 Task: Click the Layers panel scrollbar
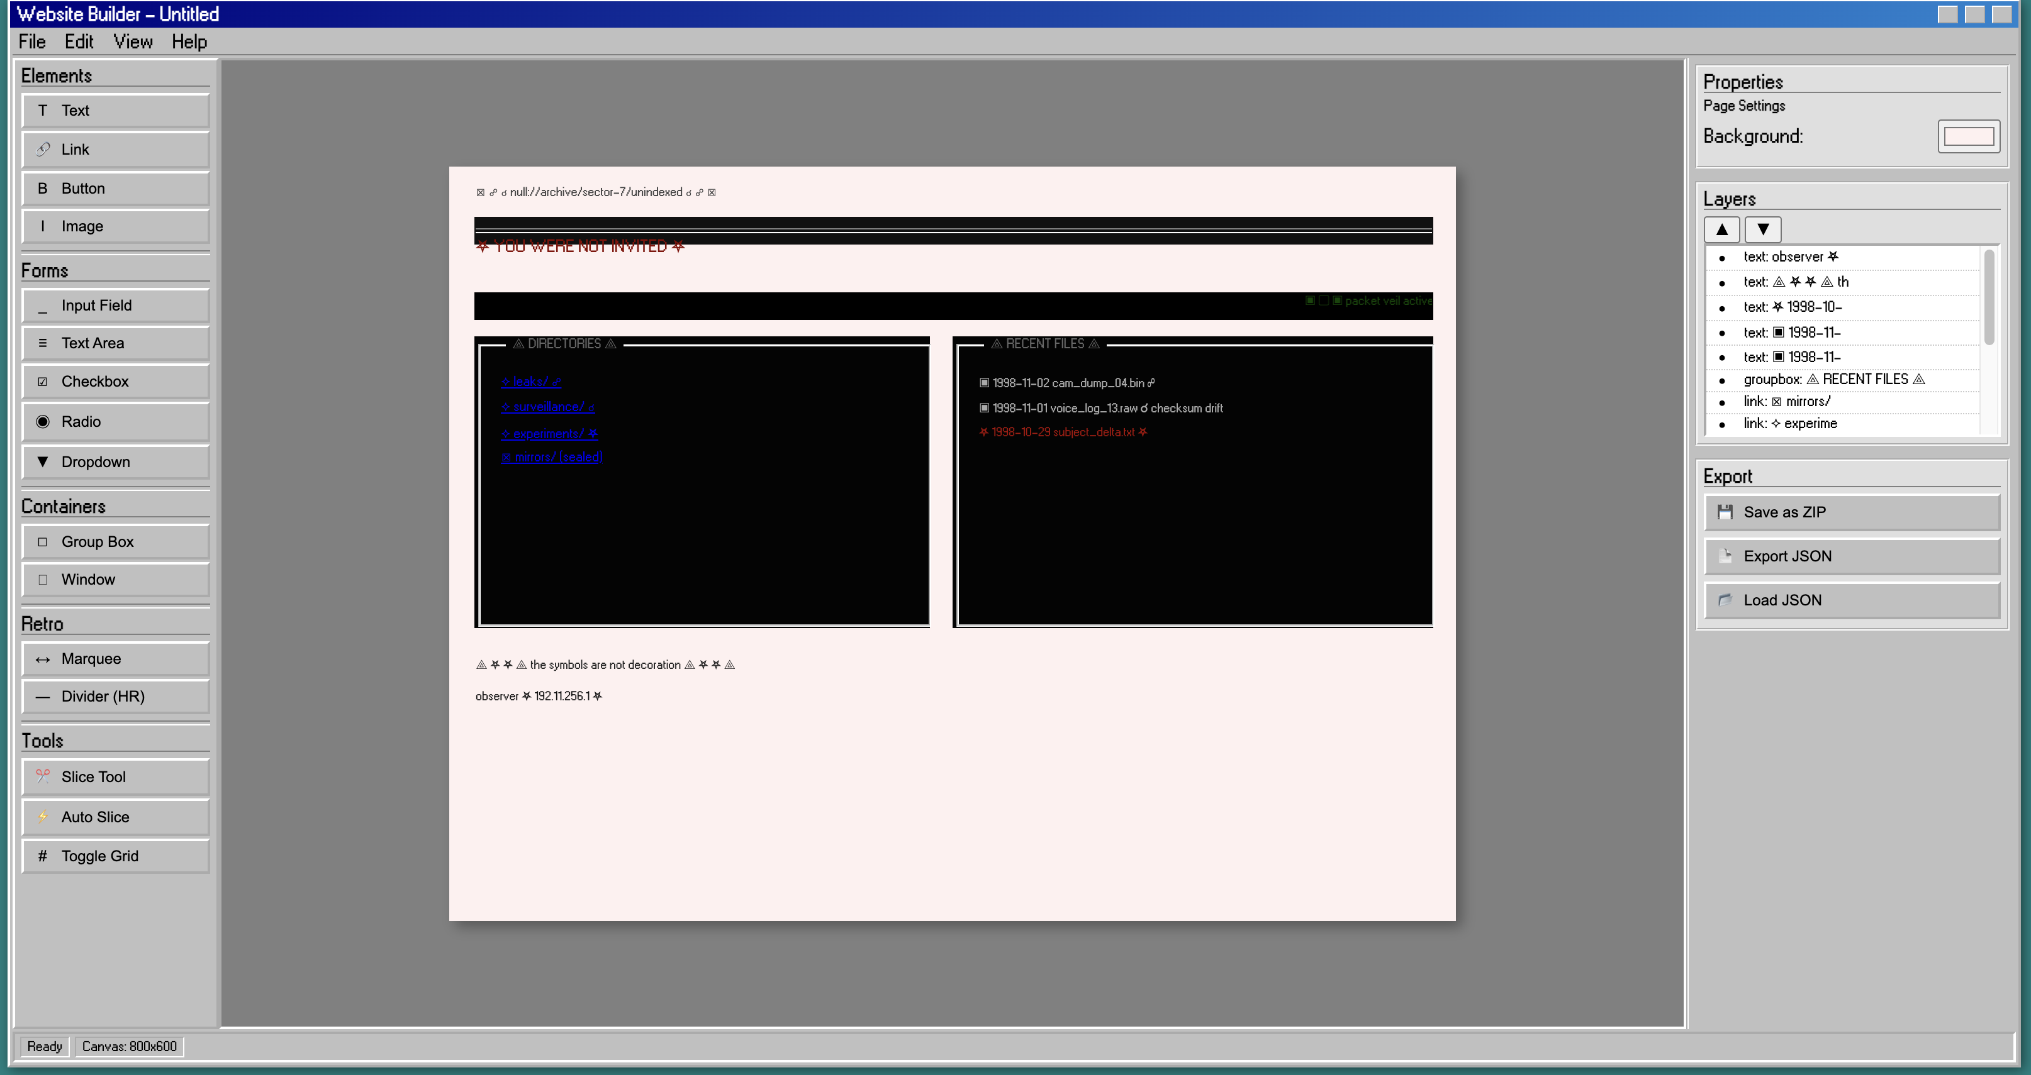pos(1989,299)
